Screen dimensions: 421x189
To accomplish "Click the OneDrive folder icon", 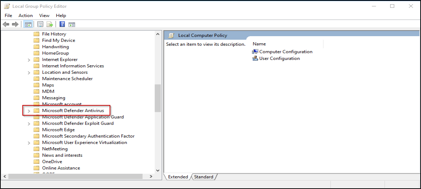I will point(37,162).
